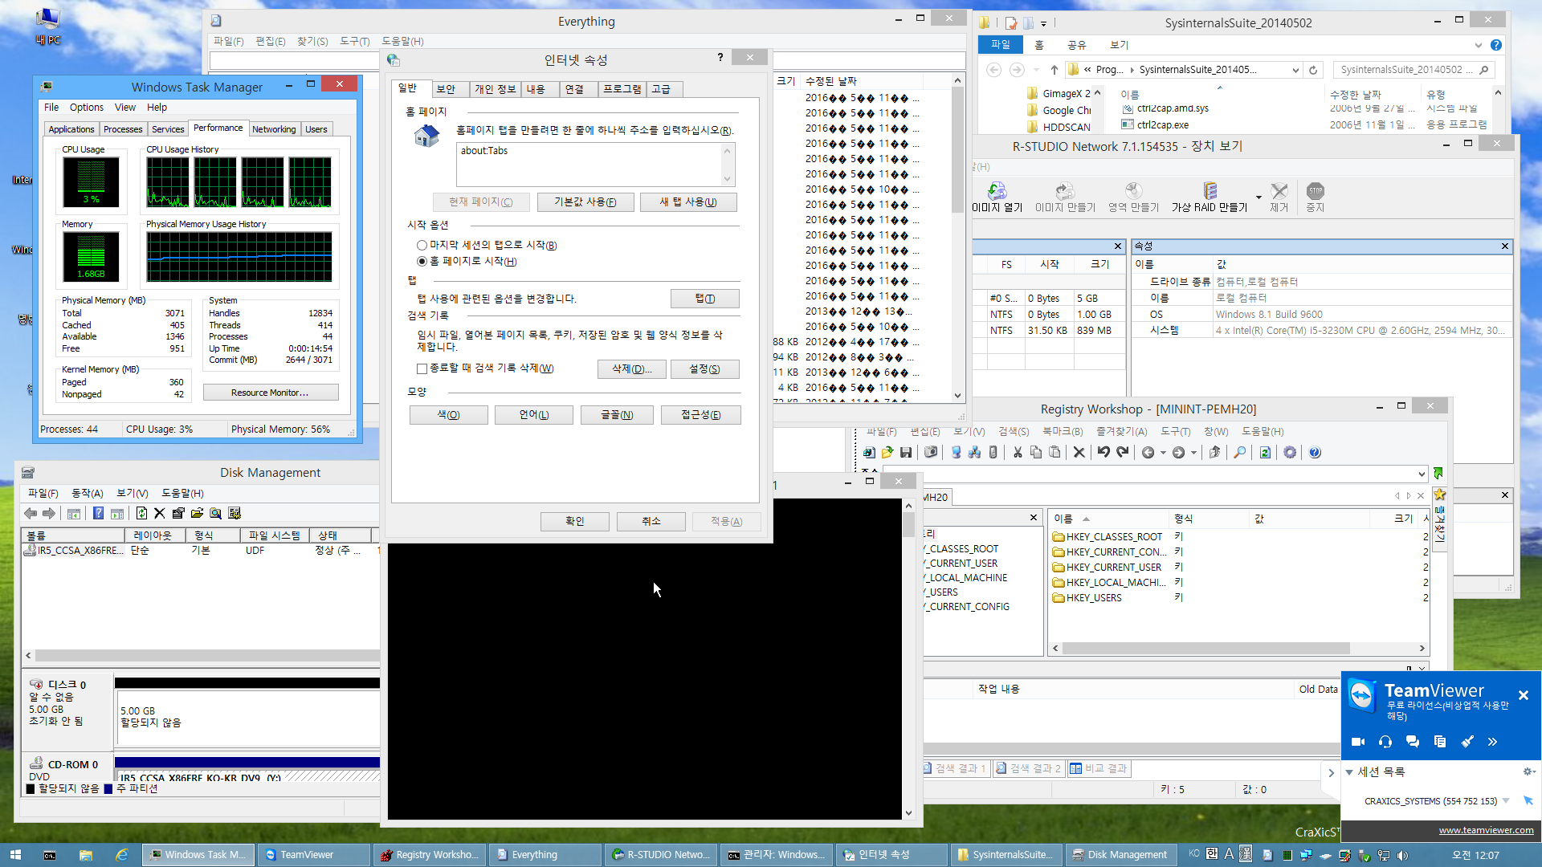Viewport: 1542px width, 867px height.
Task: Click the Delete X icon in Registry Workshop toolbar
Action: tap(1079, 453)
